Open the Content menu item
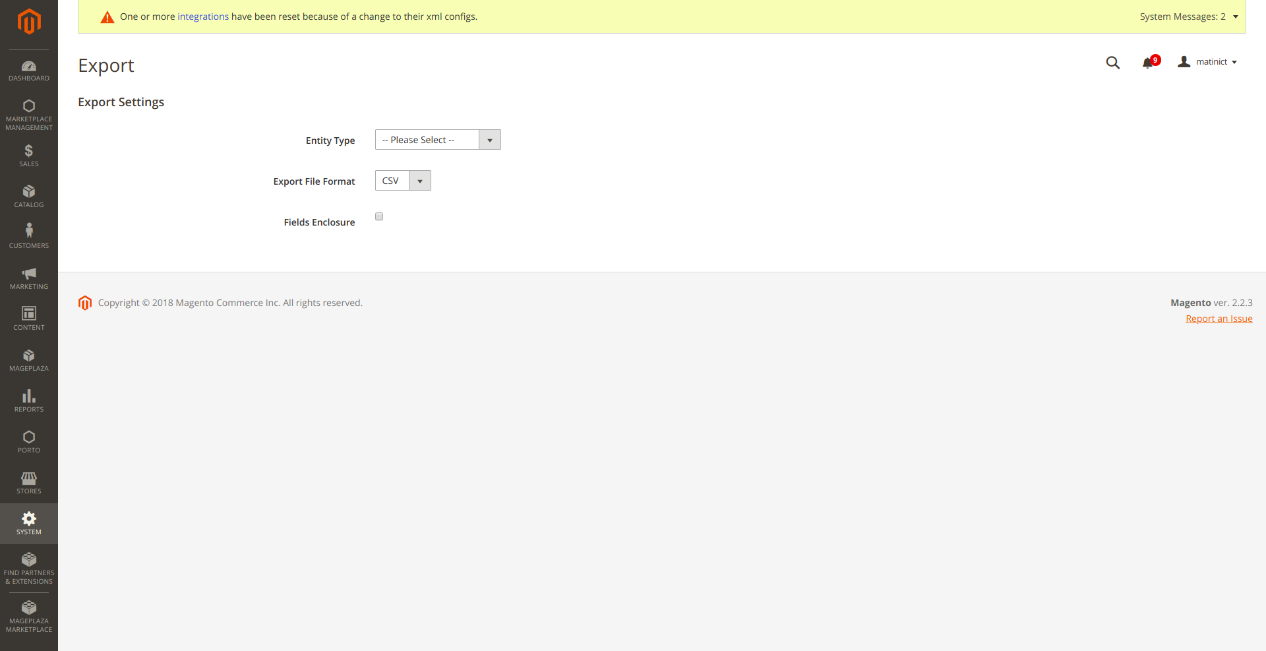1266x651 pixels. tap(28, 318)
